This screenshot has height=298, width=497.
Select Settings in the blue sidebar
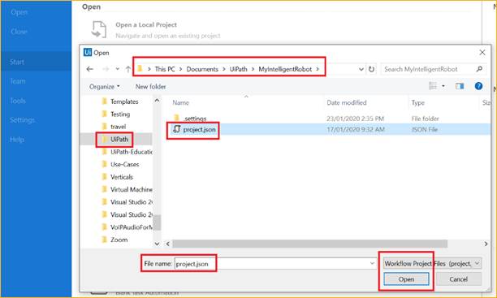click(22, 120)
